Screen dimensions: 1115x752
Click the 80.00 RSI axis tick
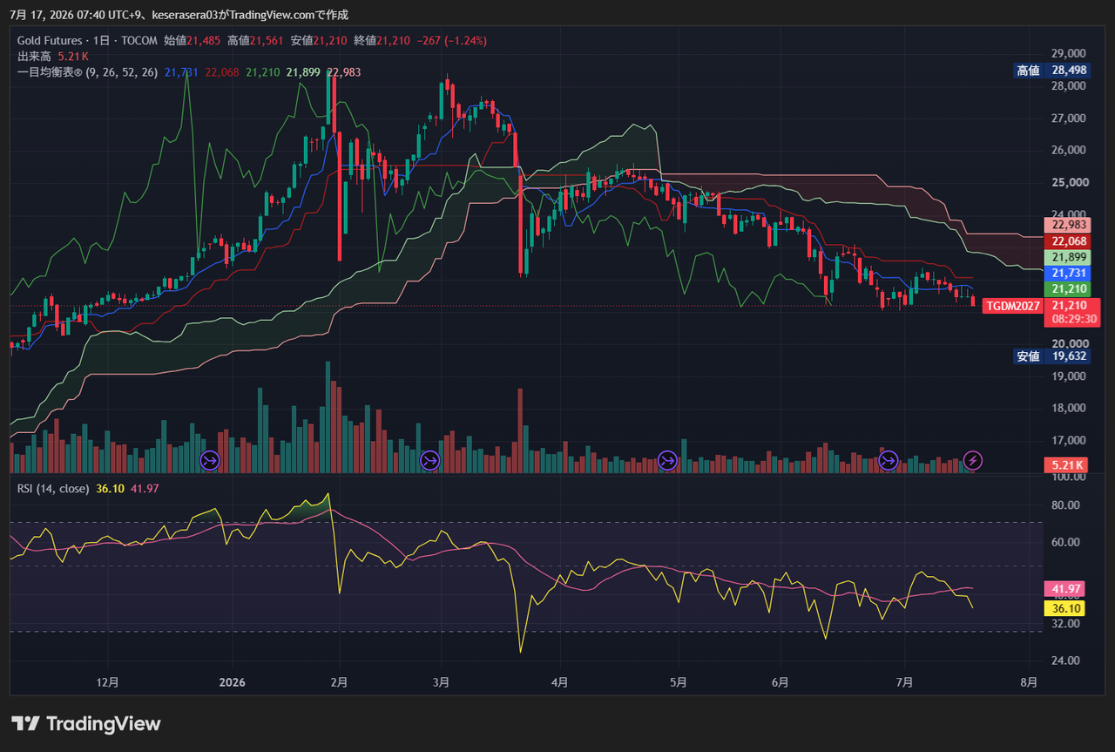tap(1066, 505)
